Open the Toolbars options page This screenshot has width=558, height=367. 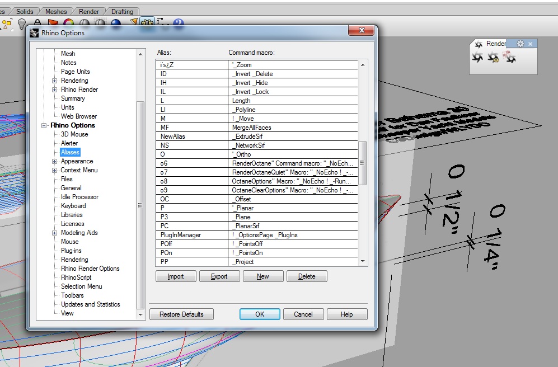click(x=72, y=295)
